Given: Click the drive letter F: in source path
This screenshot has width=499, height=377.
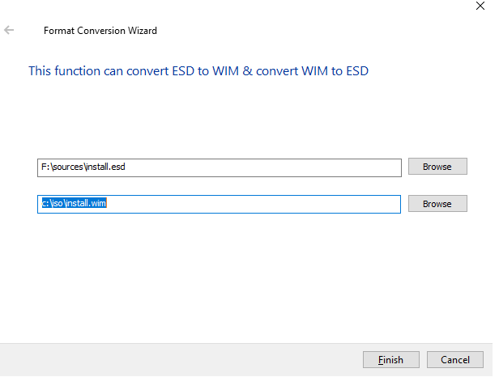Looking at the screenshot, I should [45, 167].
